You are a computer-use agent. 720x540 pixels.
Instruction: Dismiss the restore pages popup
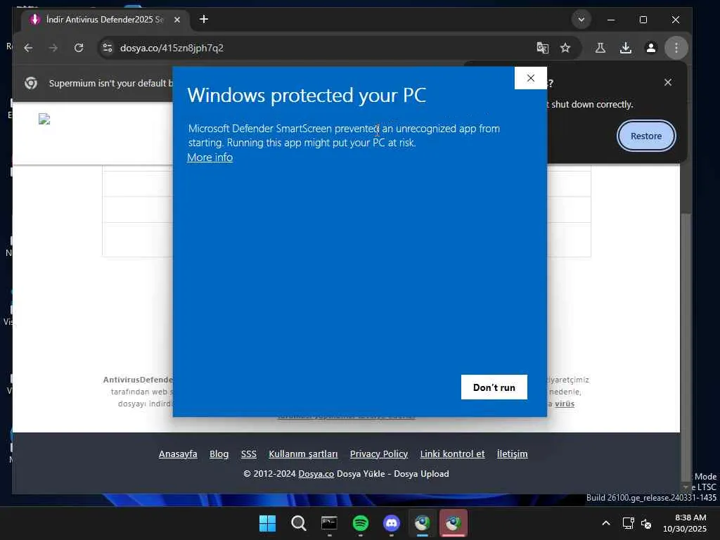[668, 82]
